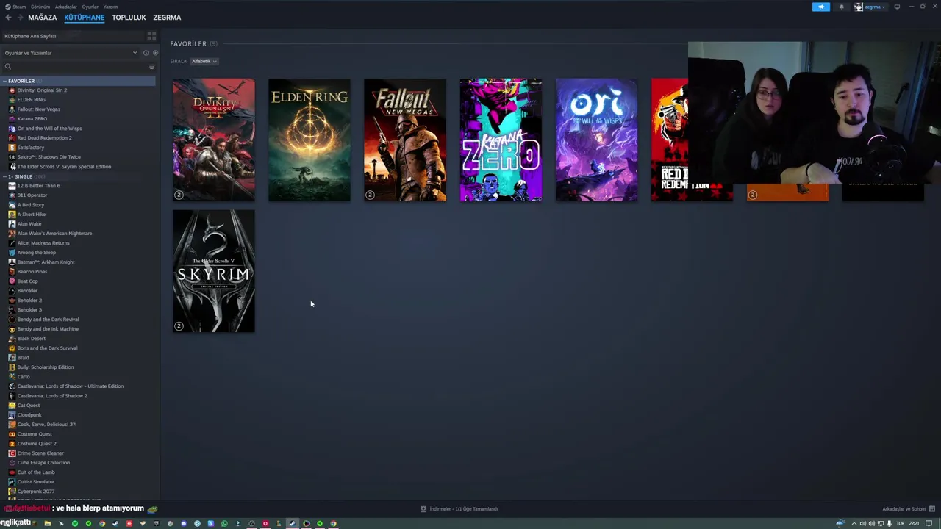941x529 pixels.
Task: Click the taskbar clock
Action: [x=914, y=524]
